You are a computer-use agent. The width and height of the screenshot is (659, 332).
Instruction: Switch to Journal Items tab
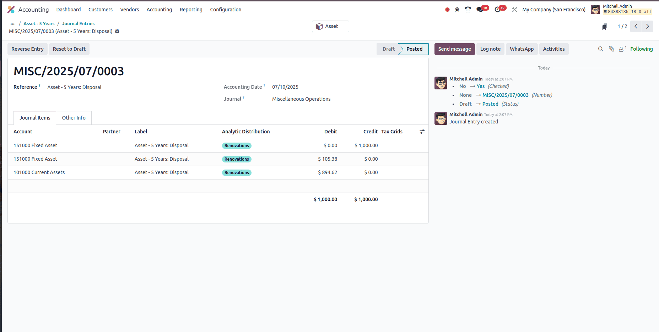pyautogui.click(x=35, y=118)
